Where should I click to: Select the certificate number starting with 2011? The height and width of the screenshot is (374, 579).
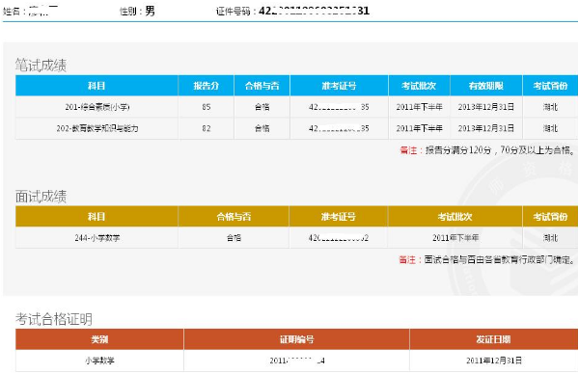point(297,361)
